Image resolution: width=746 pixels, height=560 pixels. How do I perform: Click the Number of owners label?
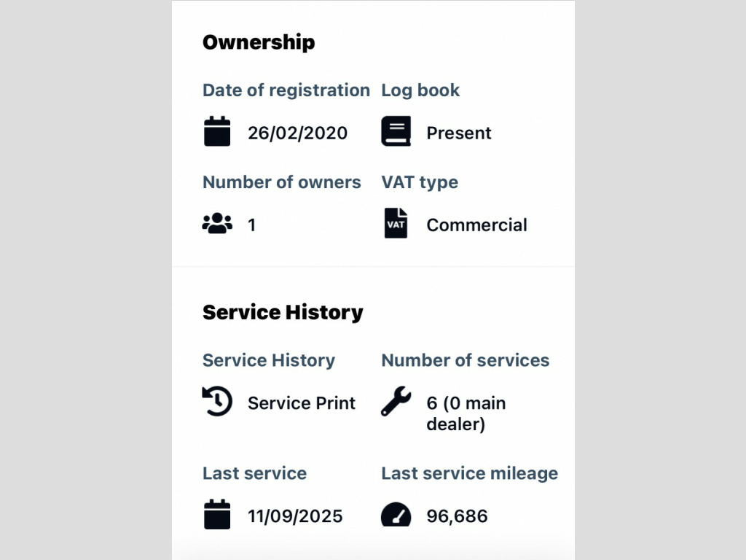pyautogui.click(x=281, y=182)
